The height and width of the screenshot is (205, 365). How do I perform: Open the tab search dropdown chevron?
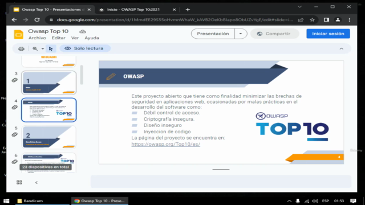(299, 7)
